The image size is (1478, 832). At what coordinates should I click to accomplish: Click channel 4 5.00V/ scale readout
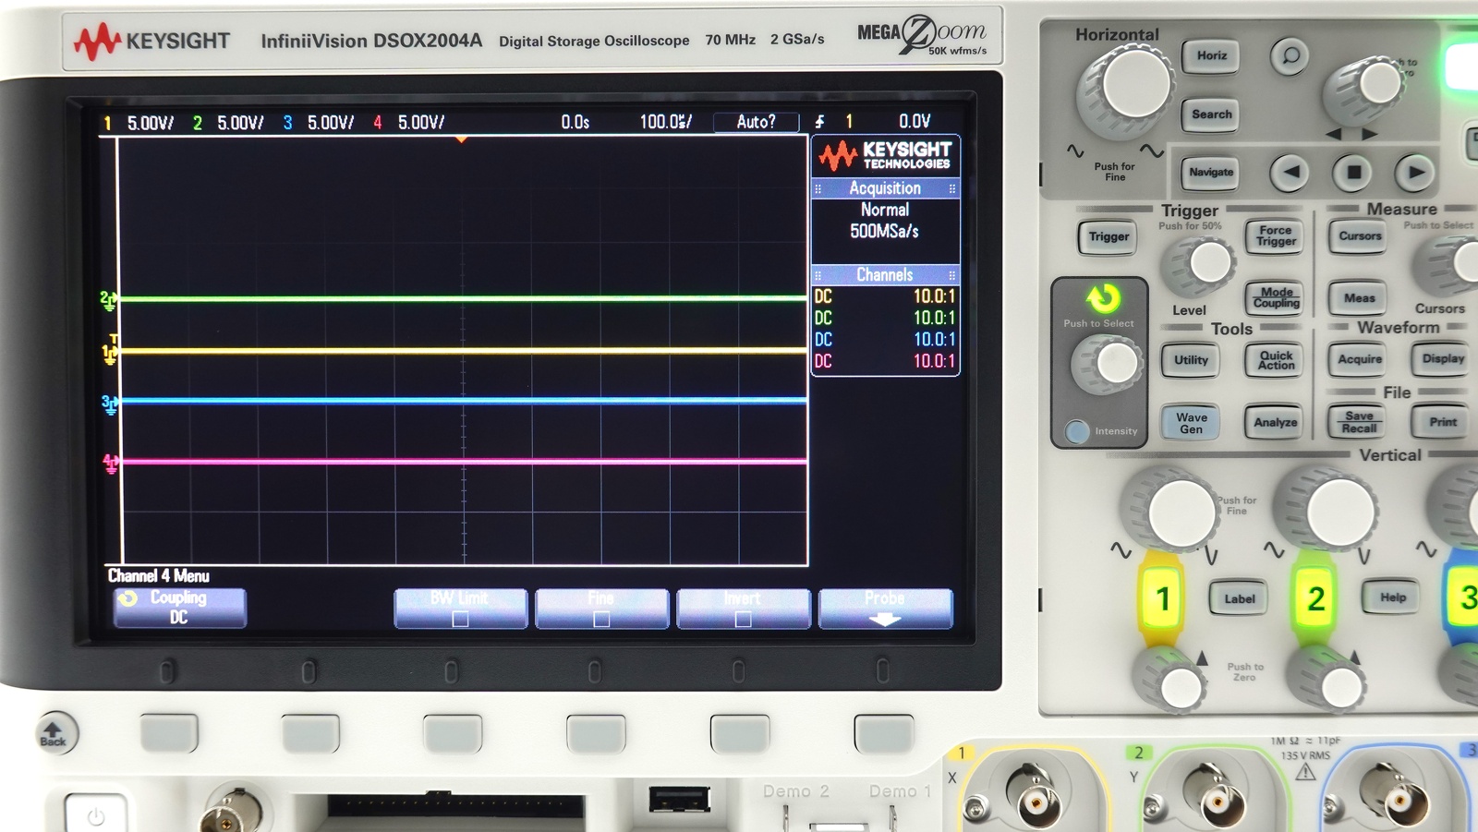point(421,123)
